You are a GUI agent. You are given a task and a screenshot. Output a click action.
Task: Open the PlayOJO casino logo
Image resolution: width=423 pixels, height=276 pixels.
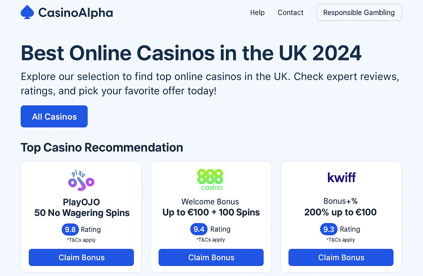[x=81, y=180]
